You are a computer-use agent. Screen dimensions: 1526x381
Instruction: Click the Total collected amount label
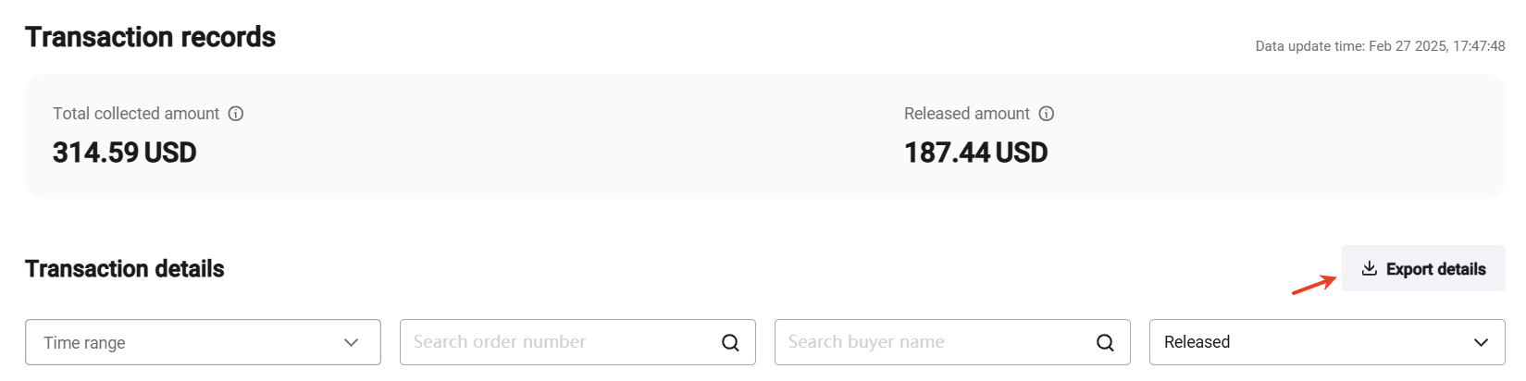136,114
